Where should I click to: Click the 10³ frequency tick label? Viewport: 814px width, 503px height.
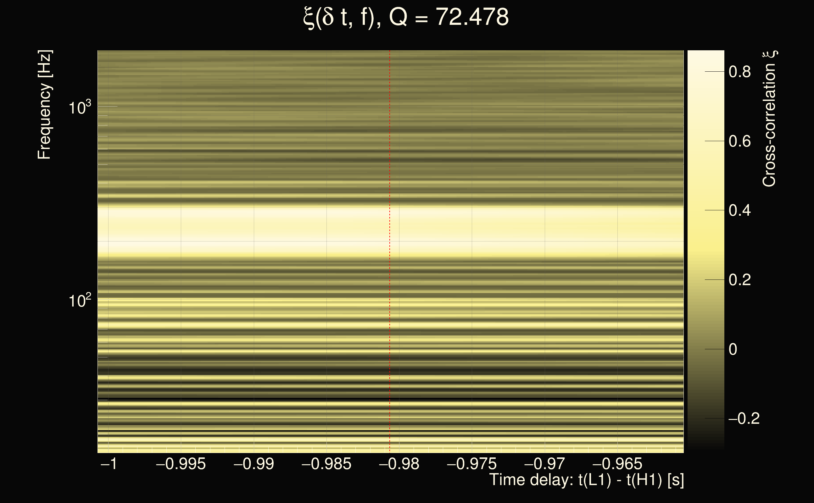79,108
